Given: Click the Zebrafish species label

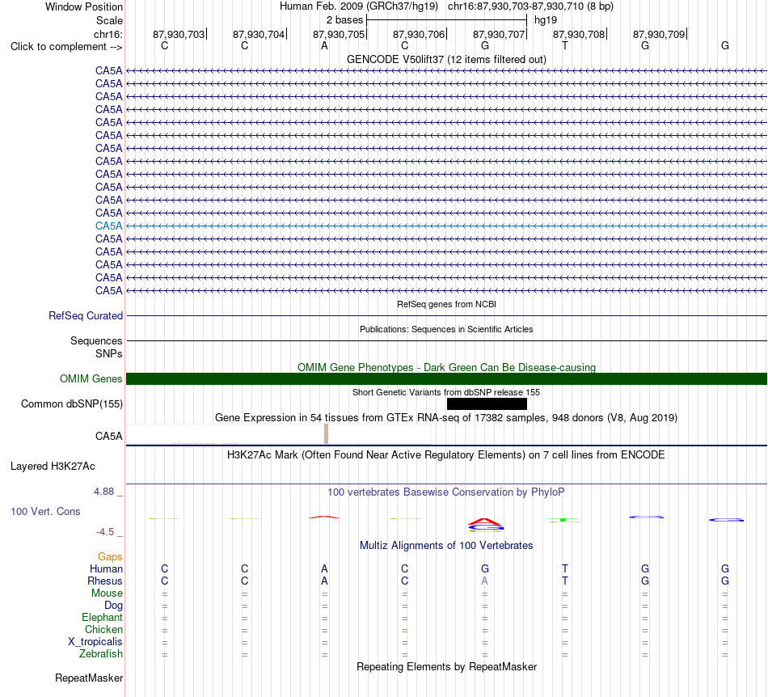Looking at the screenshot, I should pyautogui.click(x=101, y=654).
